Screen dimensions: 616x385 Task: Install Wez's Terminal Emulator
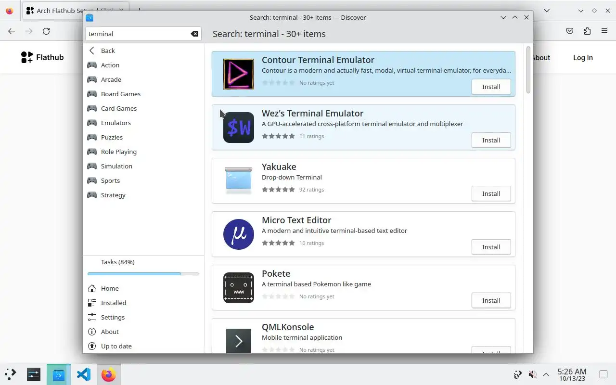click(491, 140)
